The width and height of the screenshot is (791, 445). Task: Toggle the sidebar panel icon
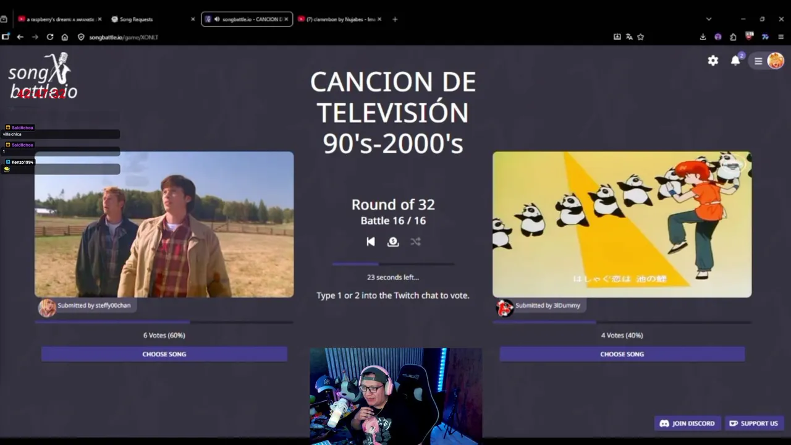tap(6, 37)
